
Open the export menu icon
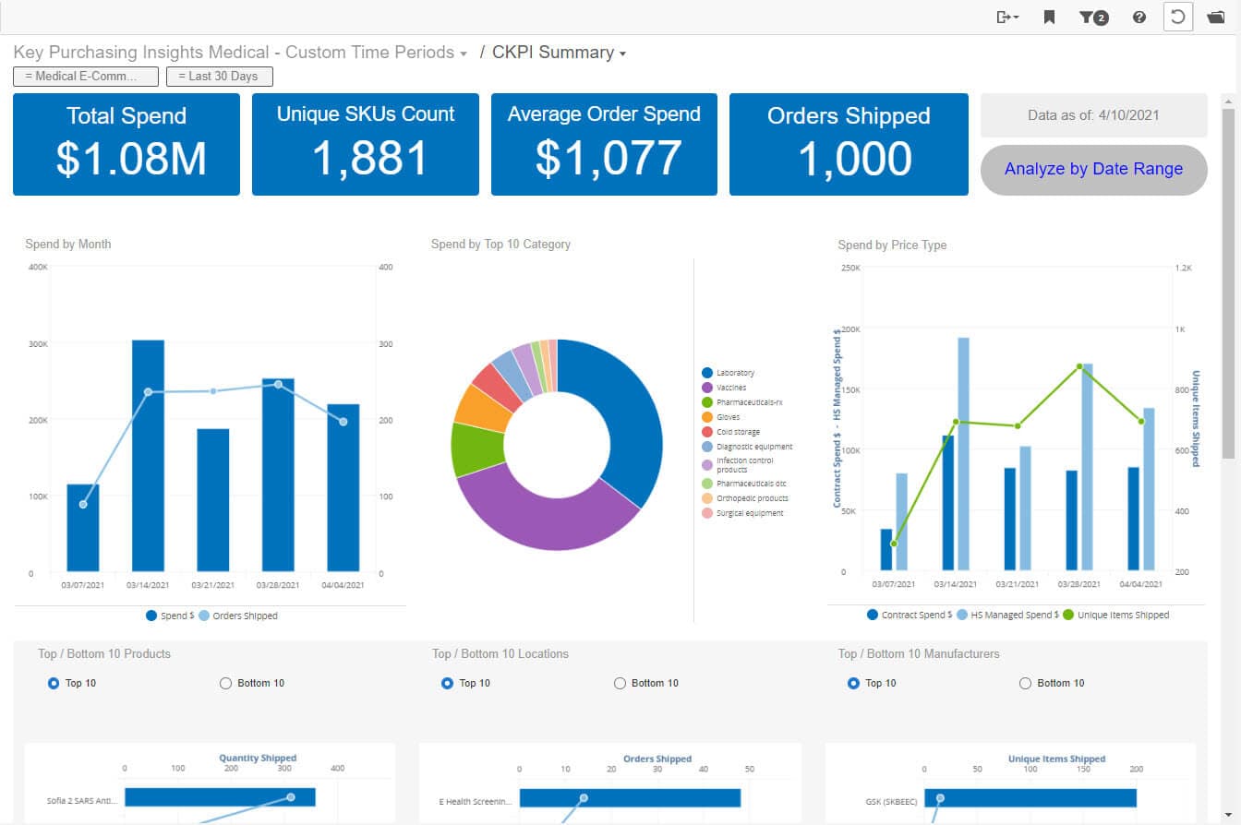tap(1007, 17)
